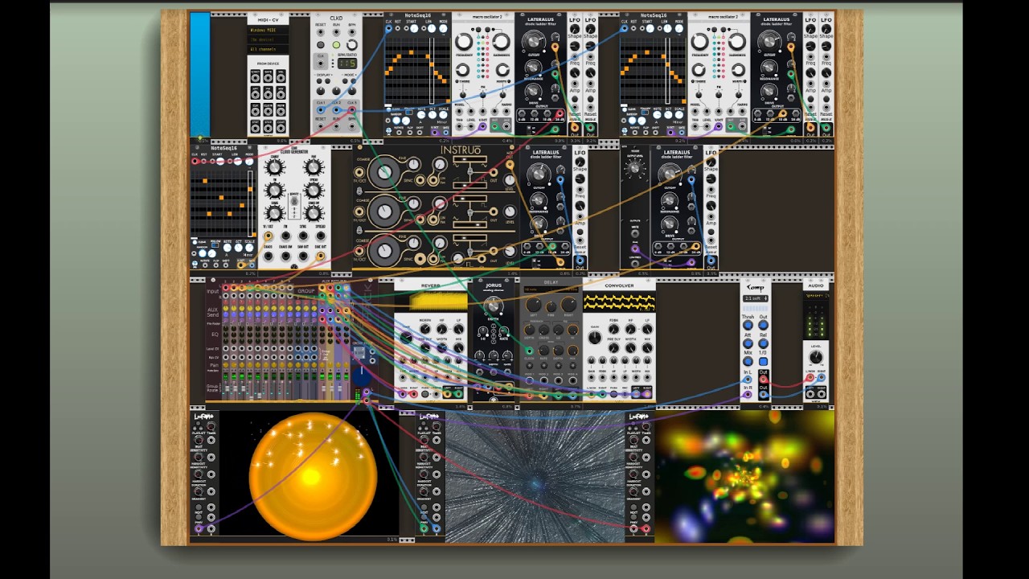Image resolution: width=1029 pixels, height=579 pixels.
Task: Open the All channels MIDI selector
Action: 269,49
